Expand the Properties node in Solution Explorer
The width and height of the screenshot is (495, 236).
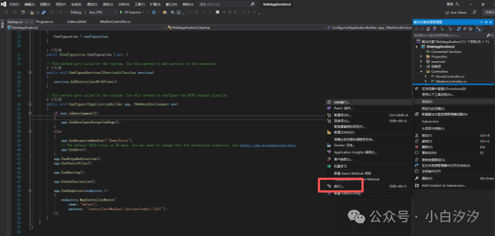[421, 57]
